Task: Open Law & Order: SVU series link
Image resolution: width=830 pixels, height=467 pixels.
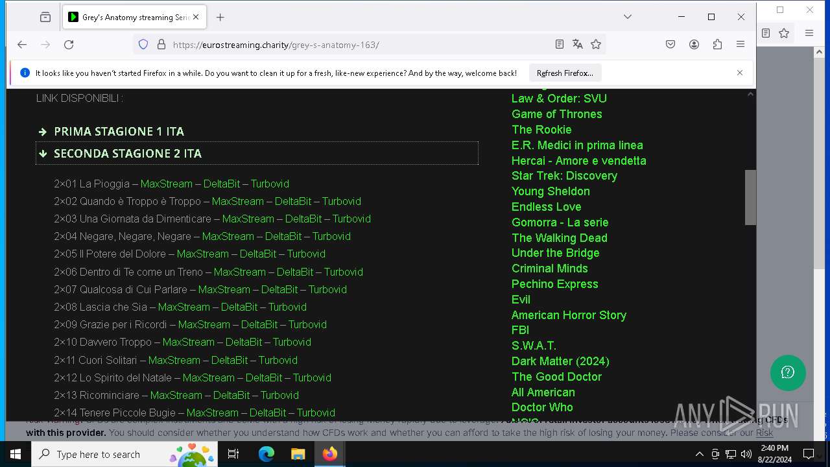Action: coord(559,99)
